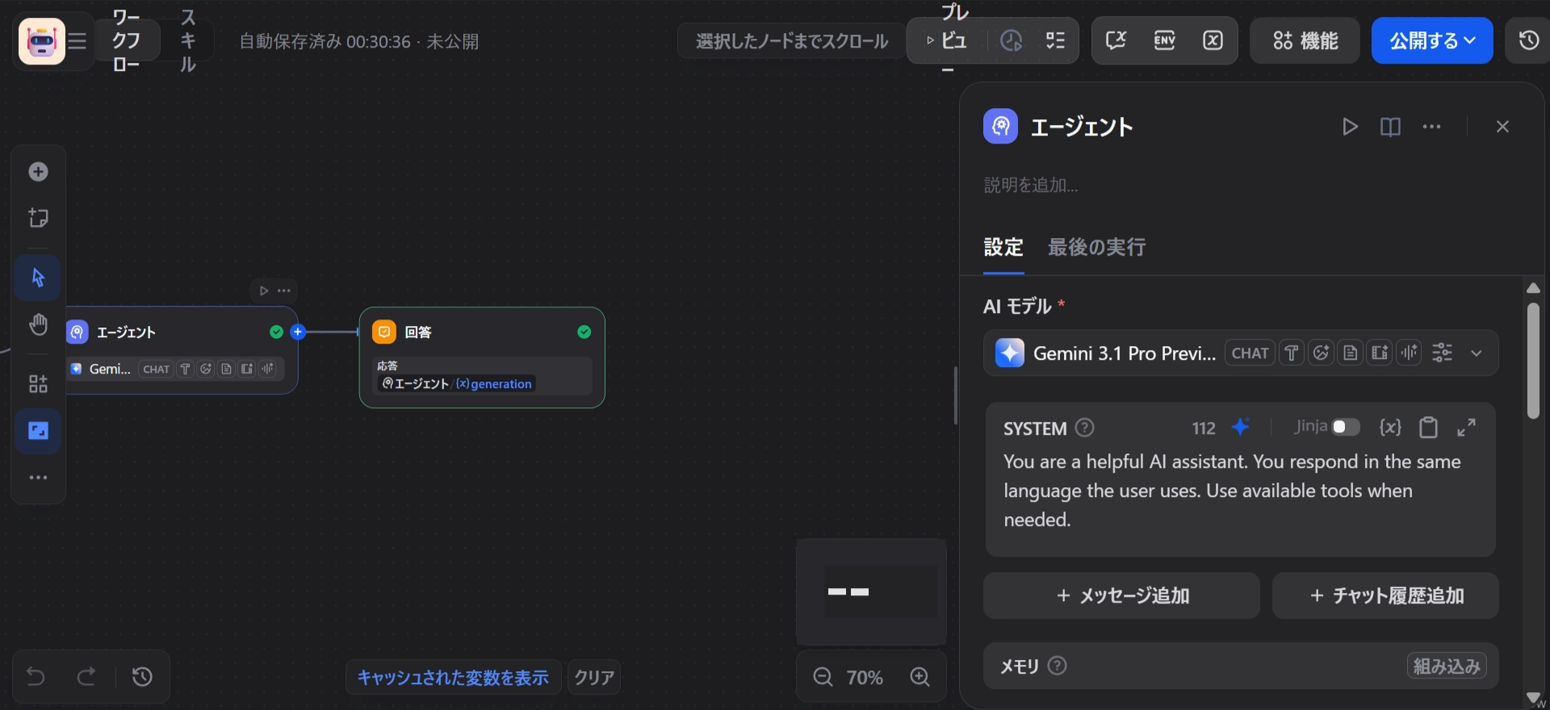Click the plus handle on エージェント node

[298, 332]
